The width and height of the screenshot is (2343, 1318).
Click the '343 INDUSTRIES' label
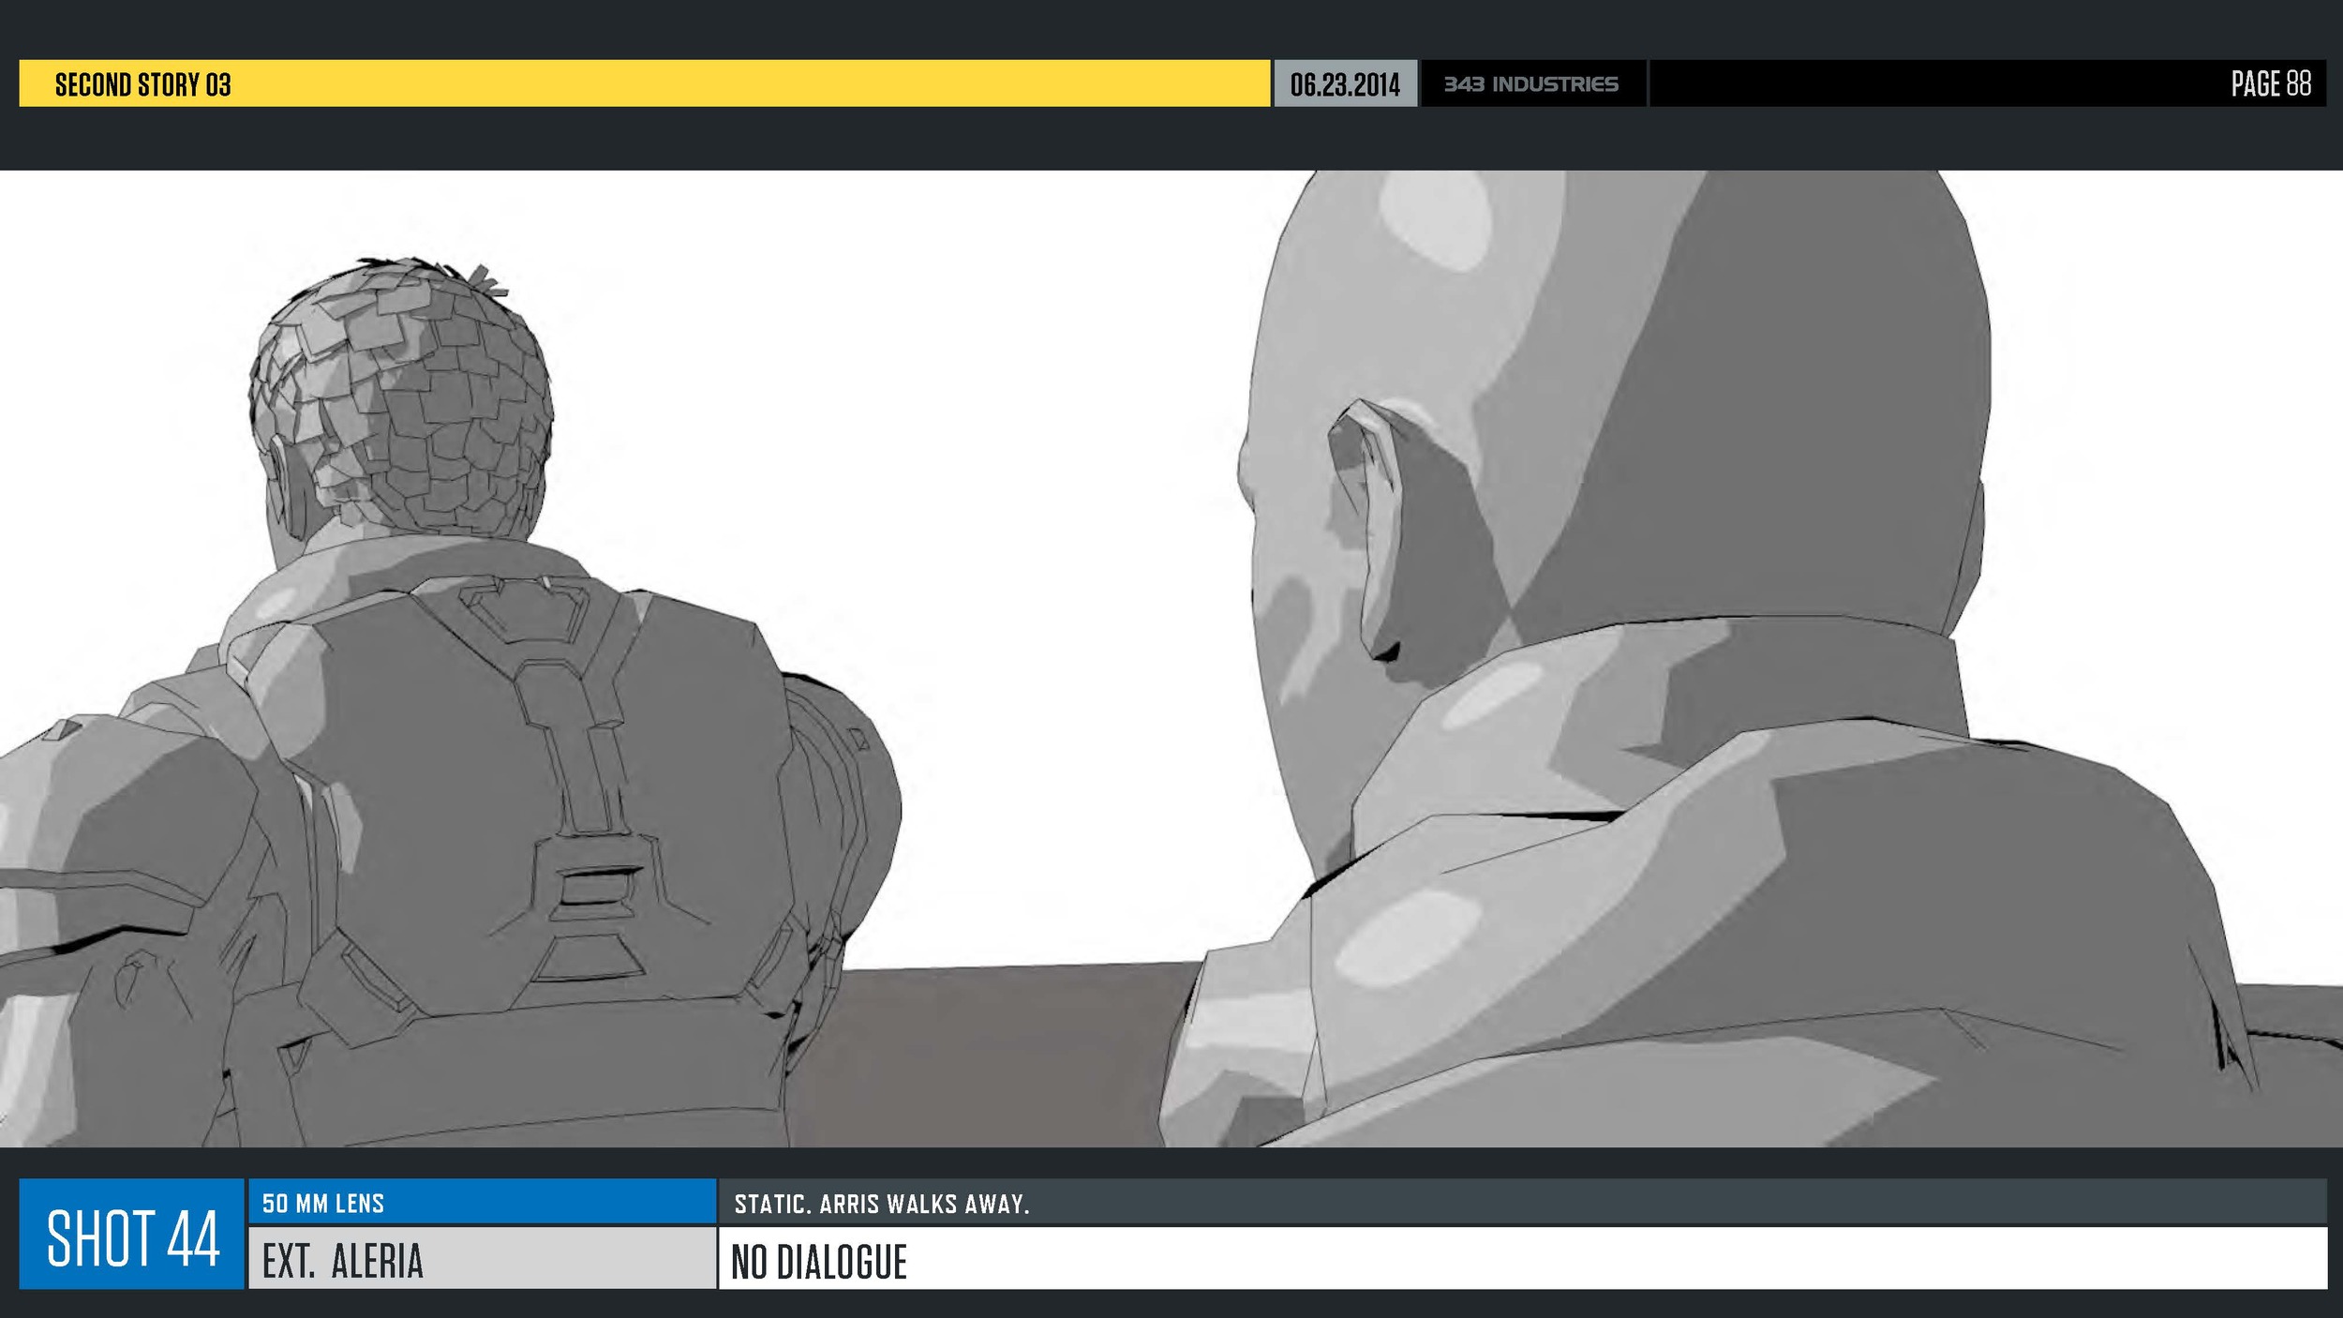(x=1530, y=84)
